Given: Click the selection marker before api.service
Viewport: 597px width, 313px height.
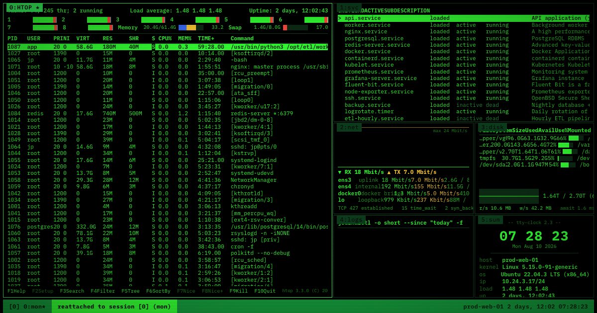Looking at the screenshot, I should [340, 18].
